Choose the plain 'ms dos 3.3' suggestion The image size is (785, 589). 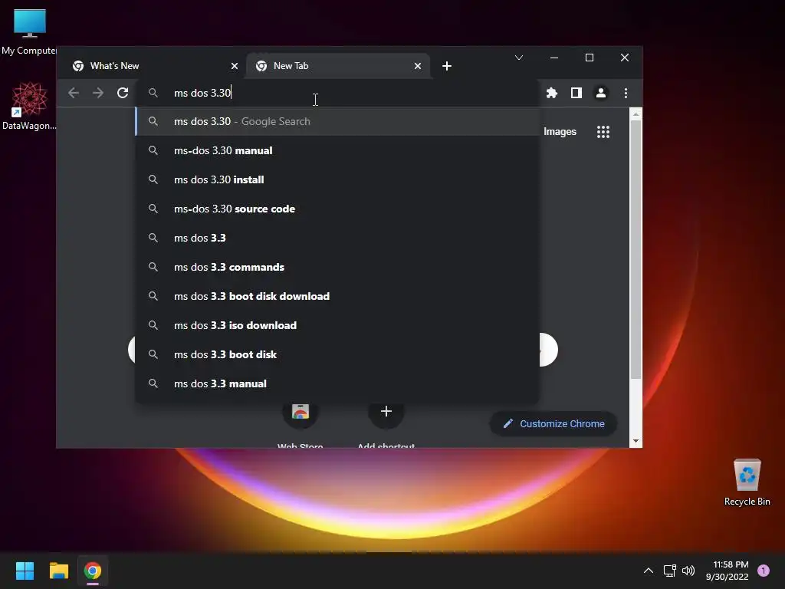337,238
